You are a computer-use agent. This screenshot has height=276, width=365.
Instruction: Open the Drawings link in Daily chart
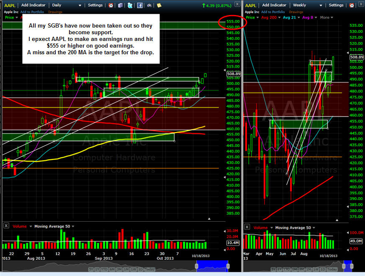pyautogui.click(x=55, y=12)
